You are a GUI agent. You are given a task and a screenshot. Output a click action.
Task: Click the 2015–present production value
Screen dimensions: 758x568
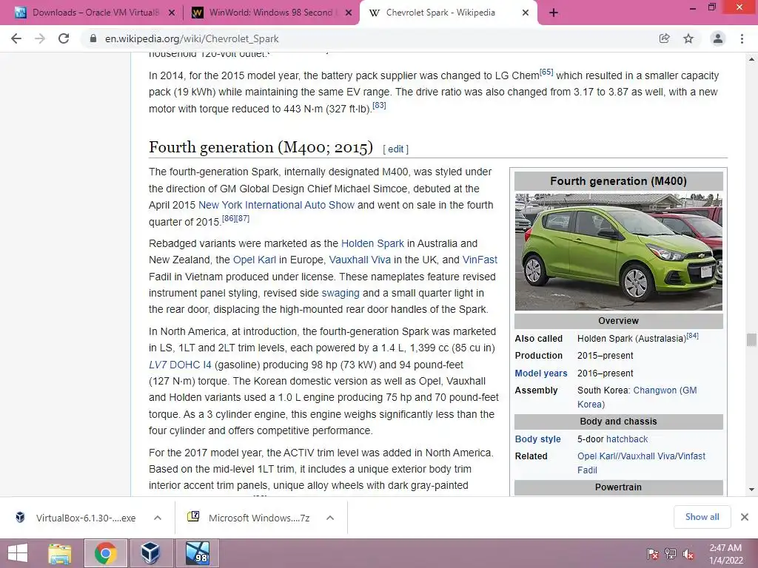click(606, 356)
